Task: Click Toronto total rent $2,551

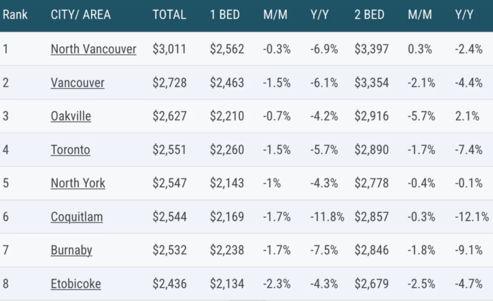Action: (169, 150)
